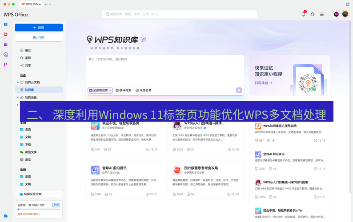This screenshot has width=353, height=222.
Task: Toggle 深度思考 deep thinking option
Action: point(144,90)
